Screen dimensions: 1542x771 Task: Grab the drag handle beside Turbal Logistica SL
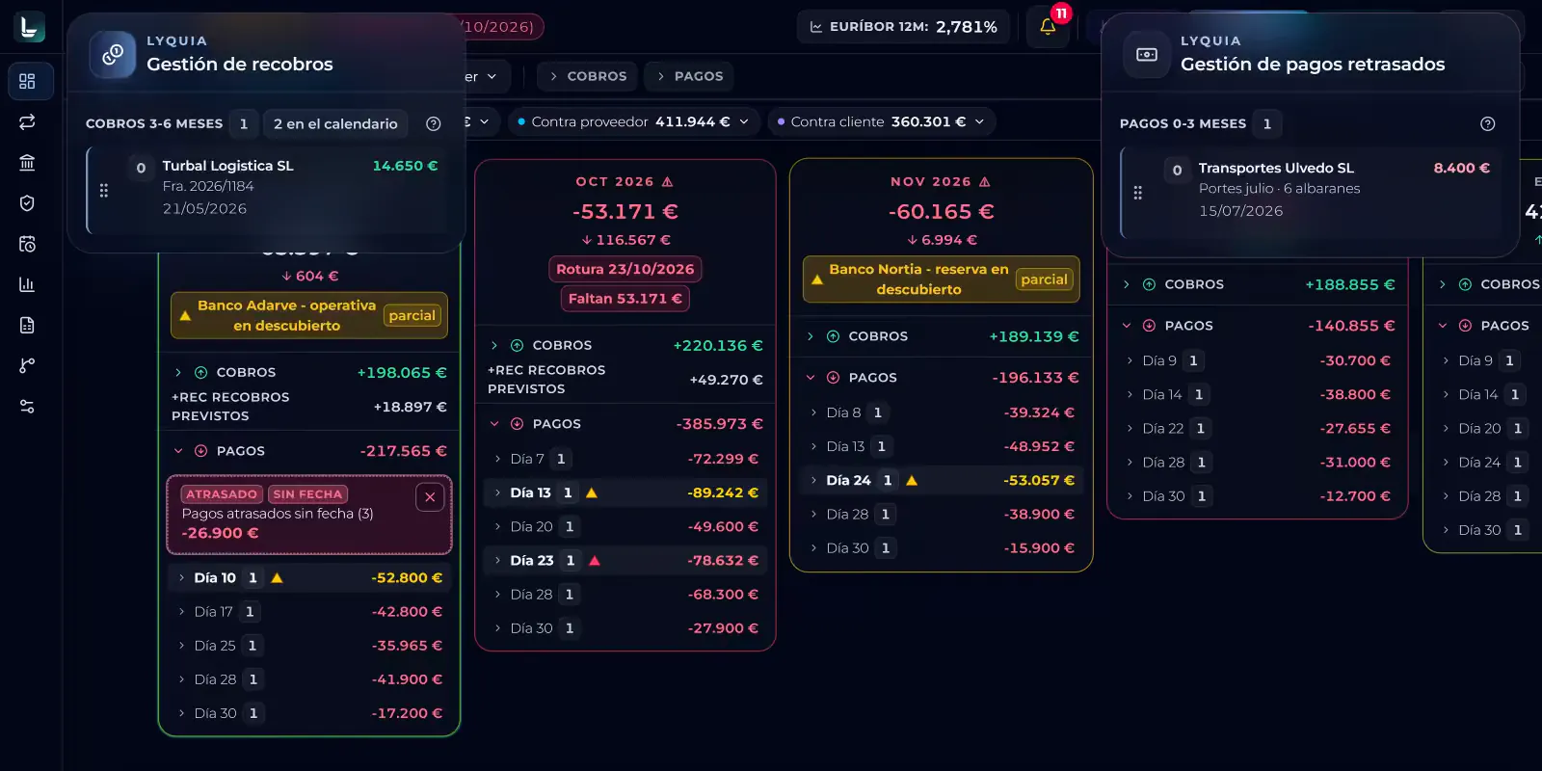pyautogui.click(x=104, y=191)
